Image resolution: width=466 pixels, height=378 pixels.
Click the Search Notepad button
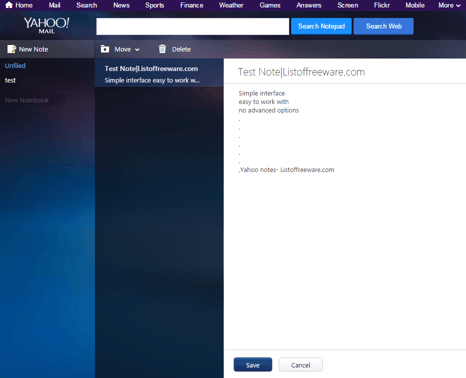point(321,26)
